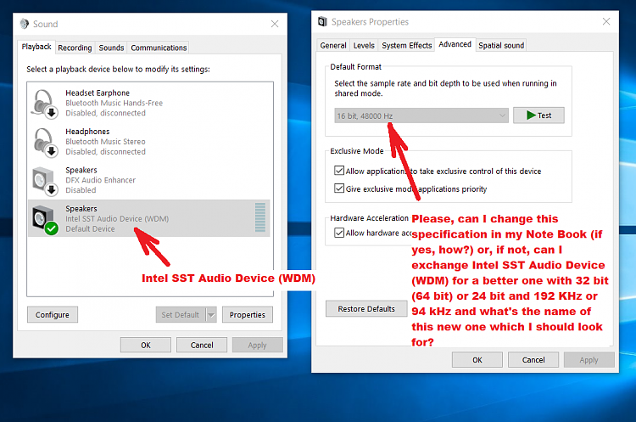Click the Intel SST speaker volume level meter
This screenshot has width=636, height=422.
coord(260,217)
